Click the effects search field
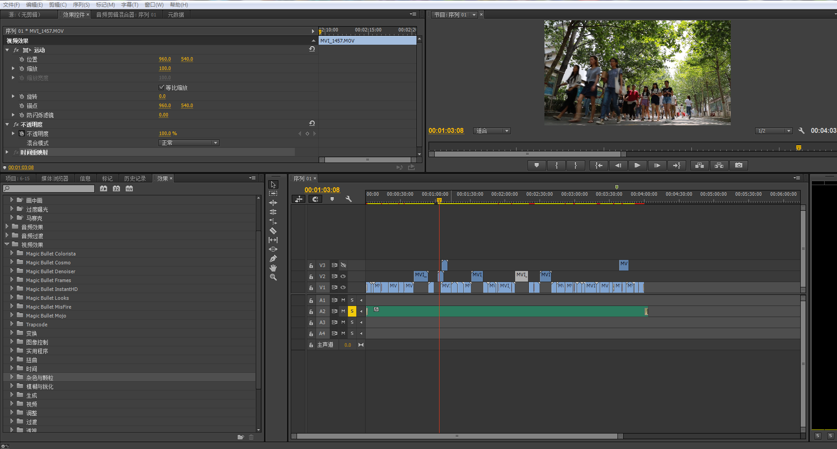837x449 pixels. (49, 189)
